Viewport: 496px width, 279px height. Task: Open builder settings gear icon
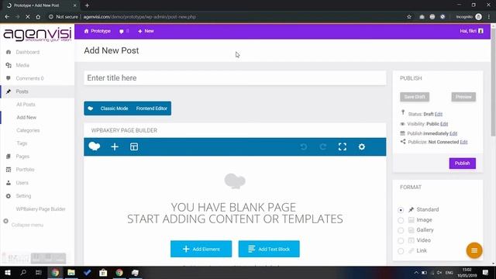click(x=362, y=146)
